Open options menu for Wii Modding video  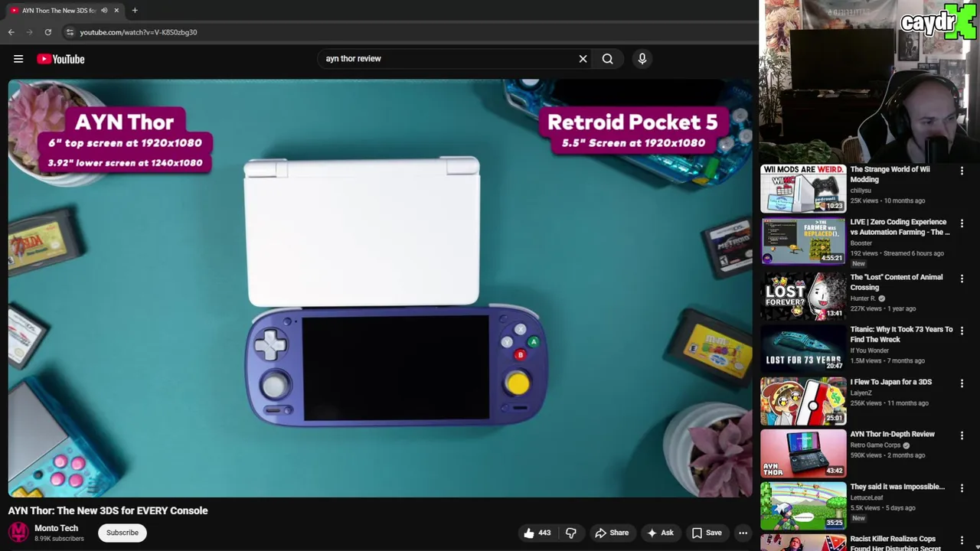point(962,171)
